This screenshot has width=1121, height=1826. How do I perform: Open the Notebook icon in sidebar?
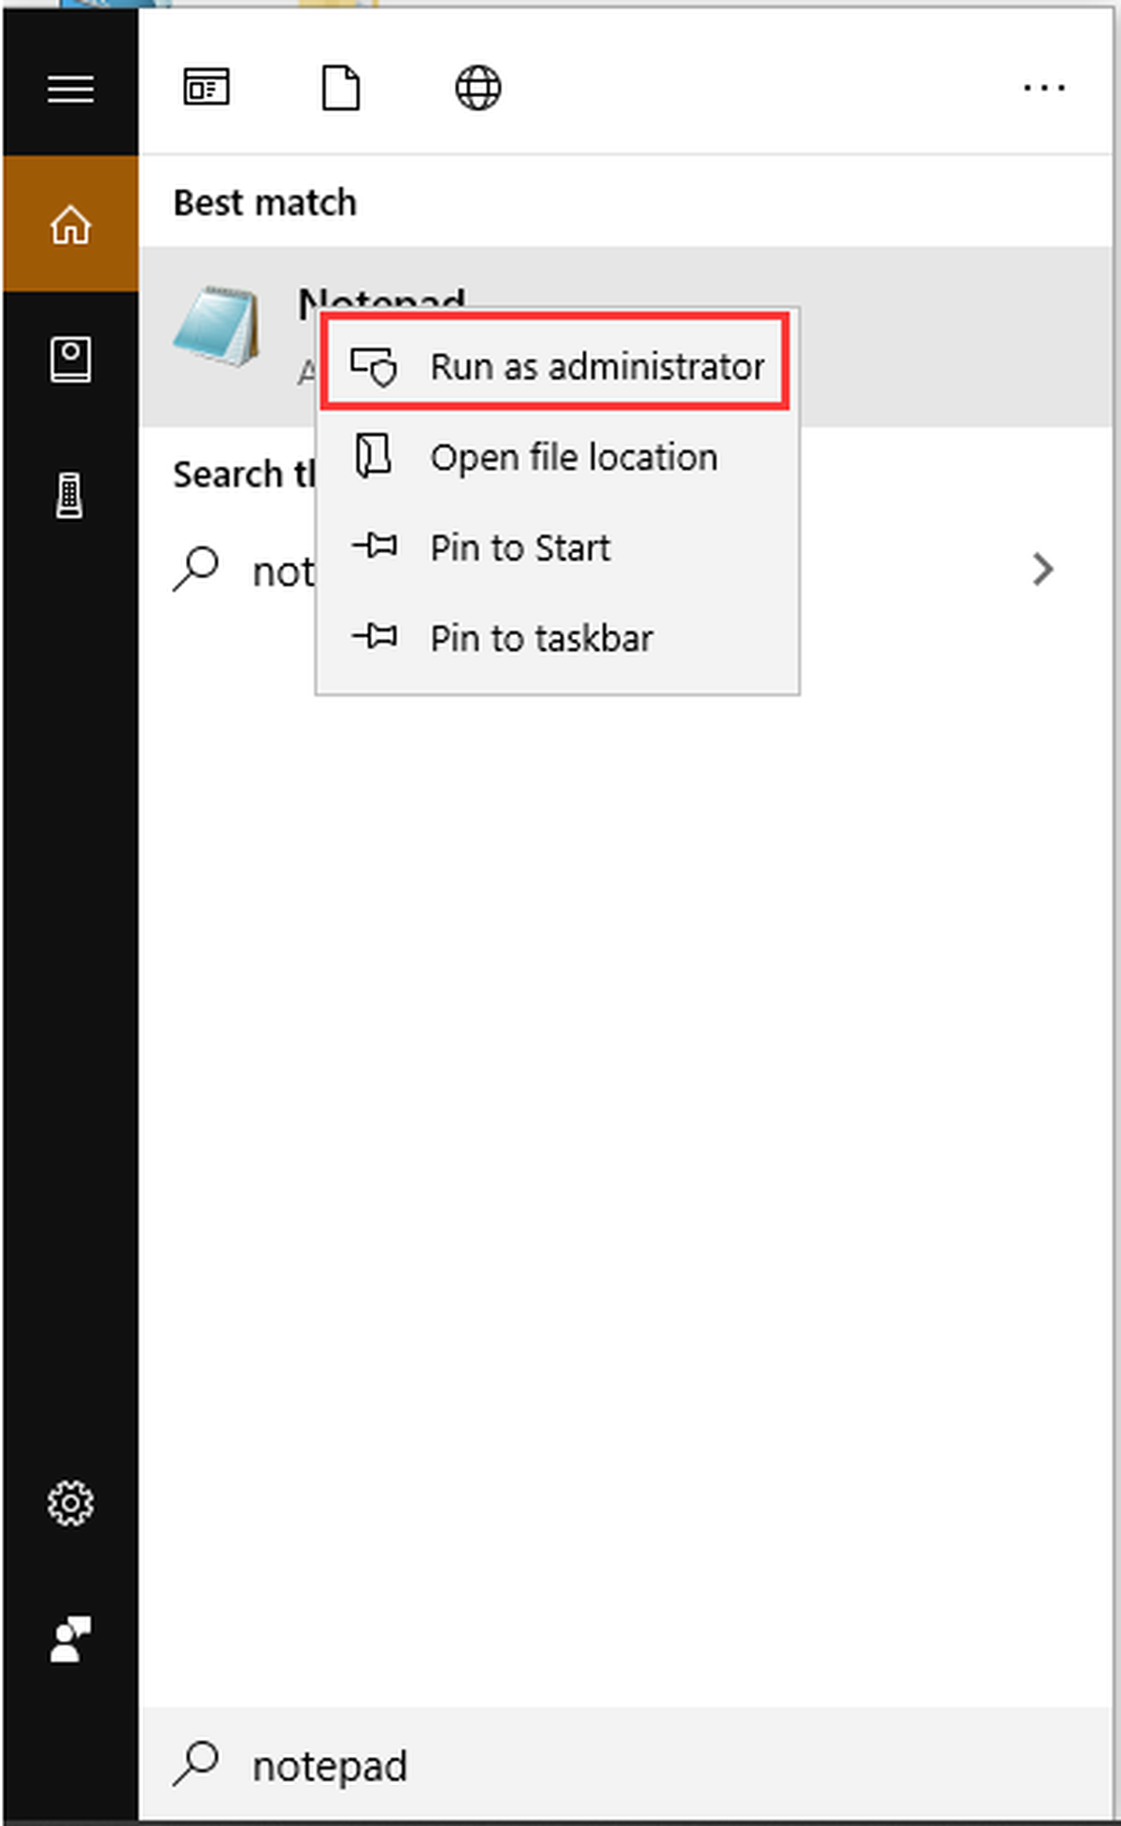coord(71,360)
